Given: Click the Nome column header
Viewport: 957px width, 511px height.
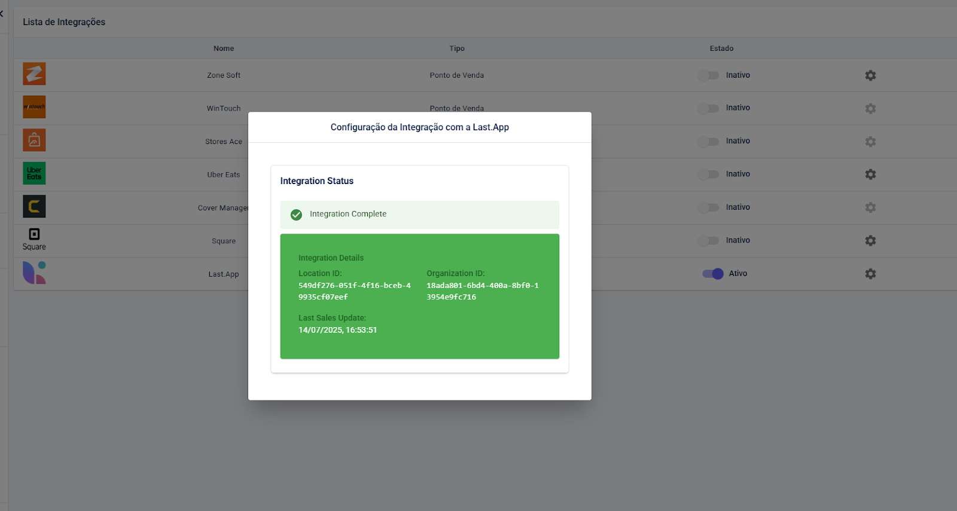Looking at the screenshot, I should click(x=224, y=48).
